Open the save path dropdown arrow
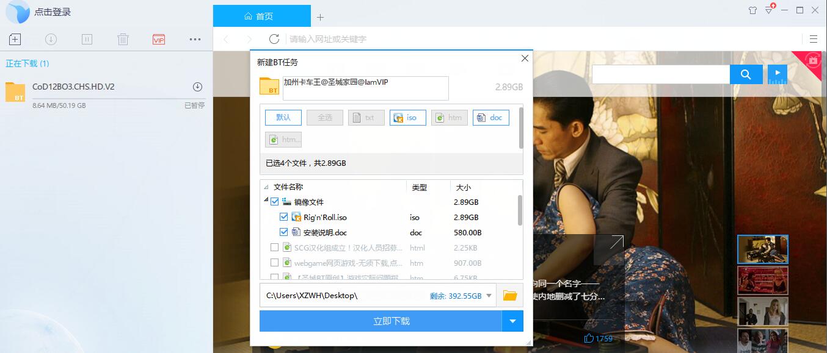Image resolution: width=827 pixels, height=353 pixels. (x=489, y=296)
